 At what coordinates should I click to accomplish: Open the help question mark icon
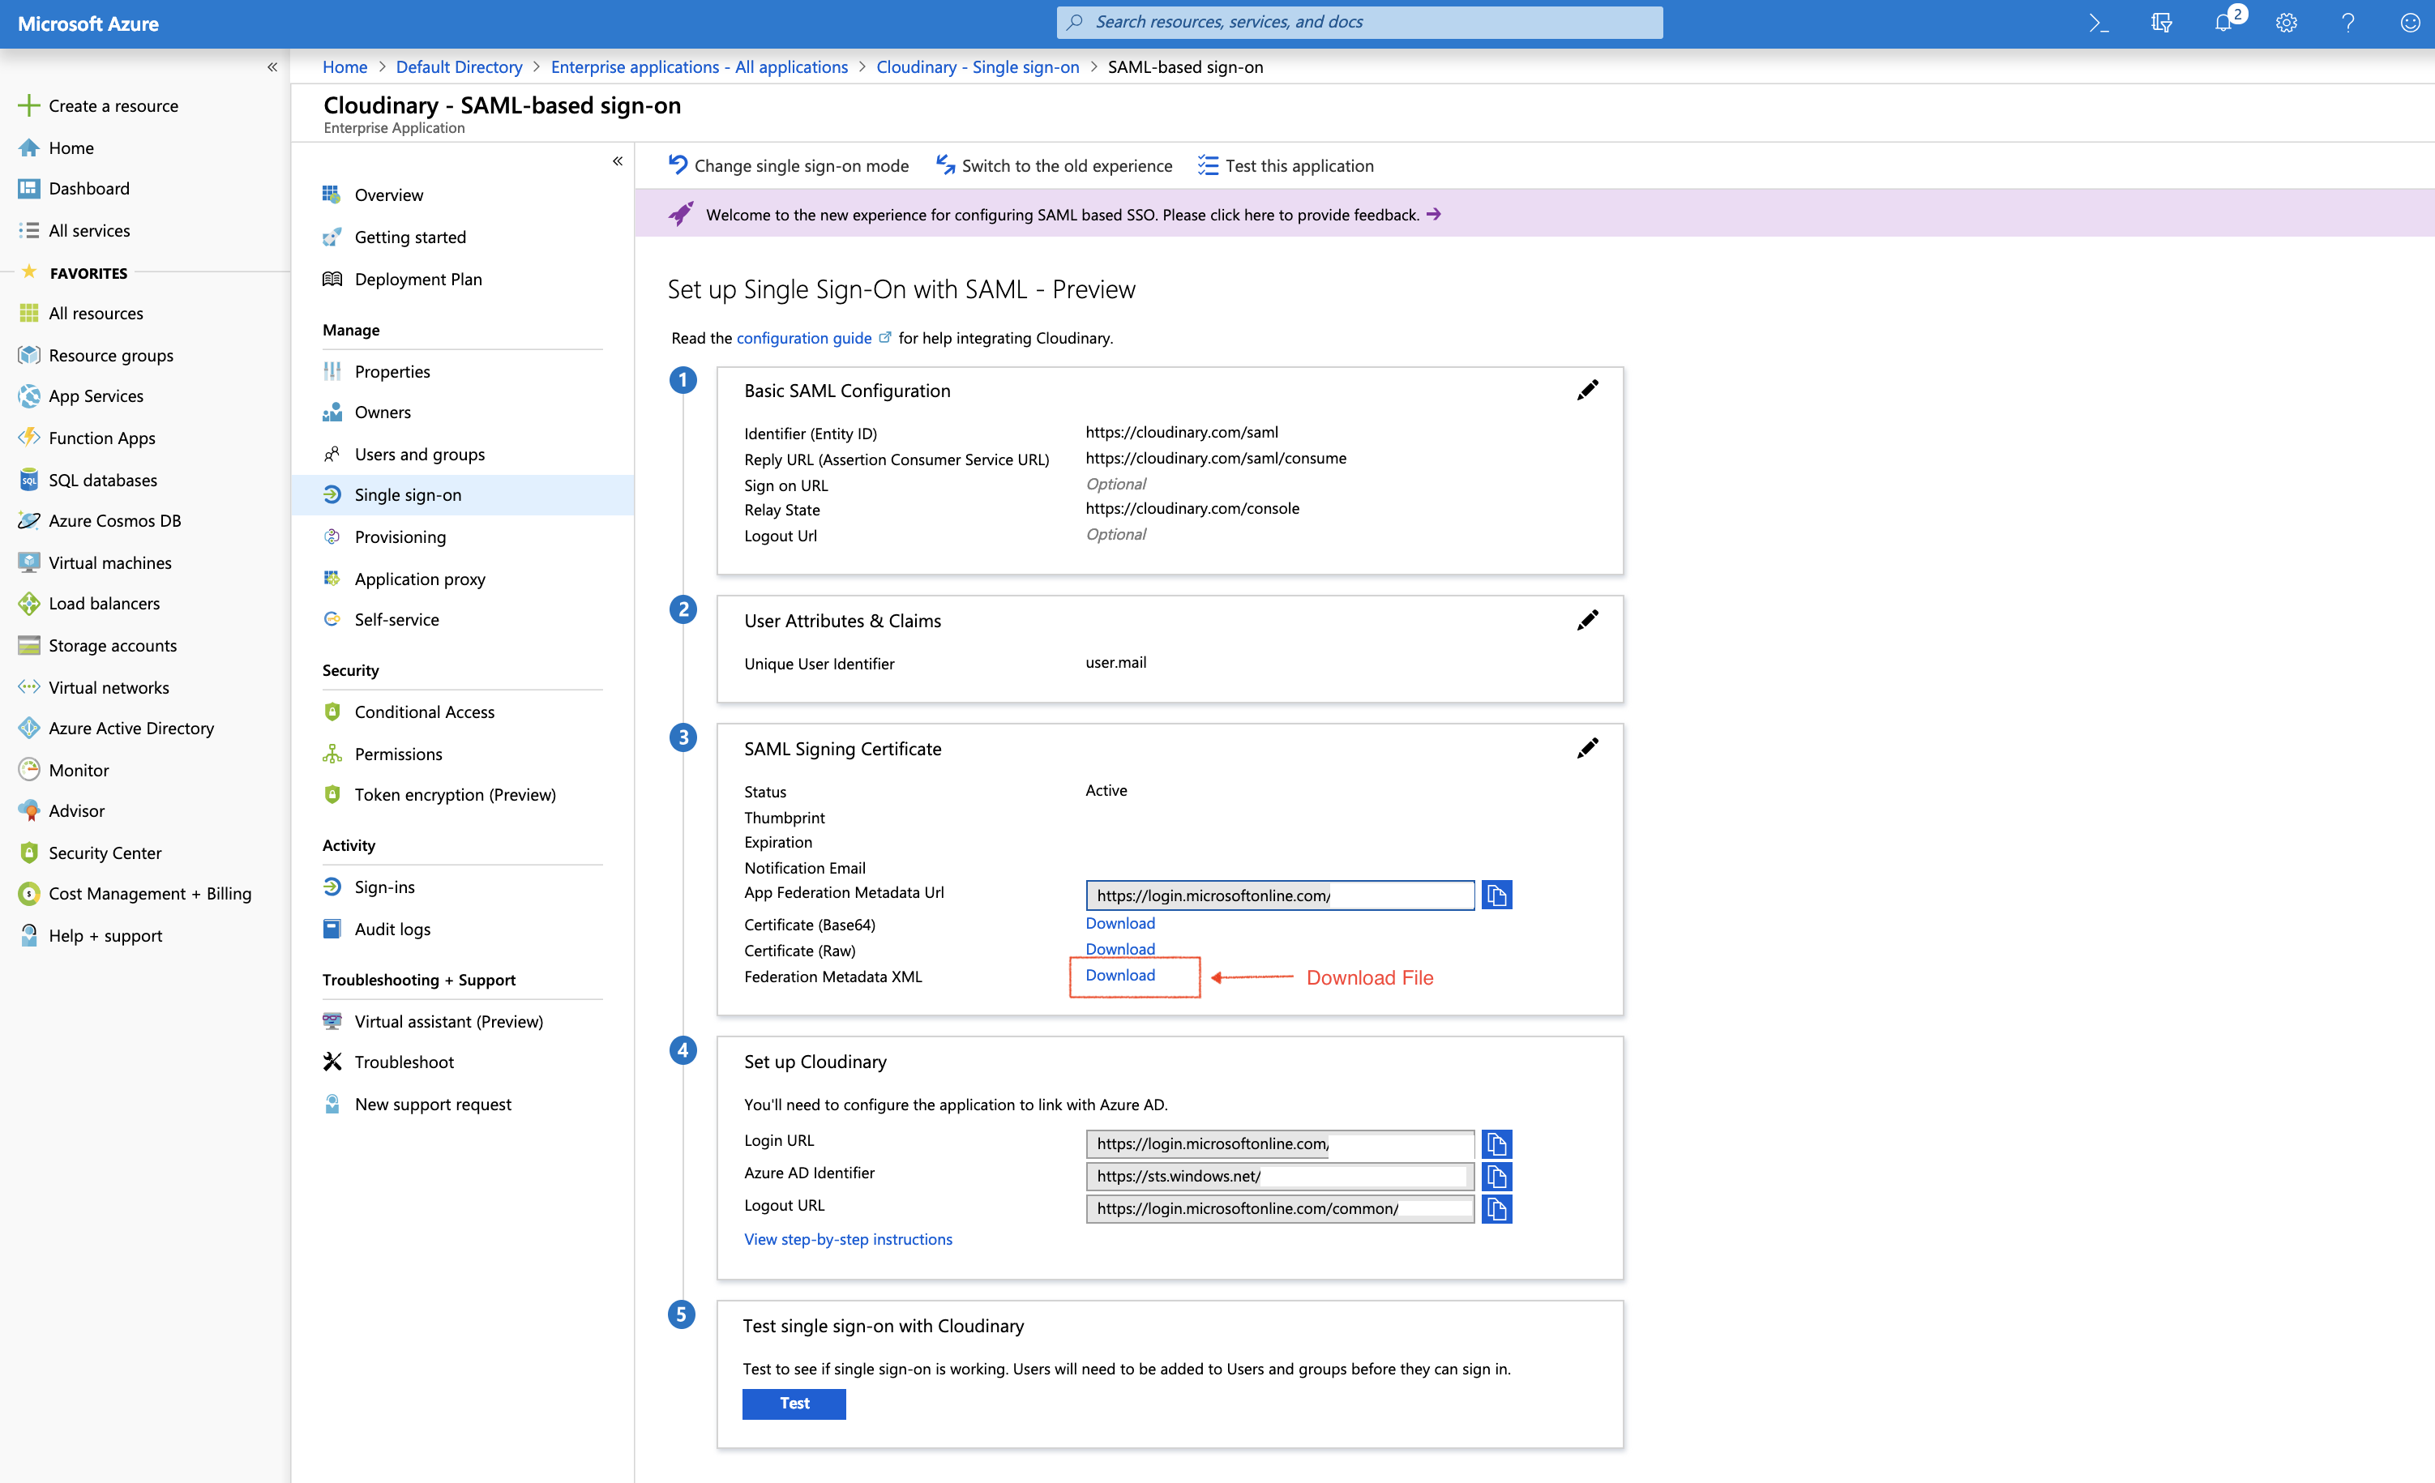[2348, 23]
